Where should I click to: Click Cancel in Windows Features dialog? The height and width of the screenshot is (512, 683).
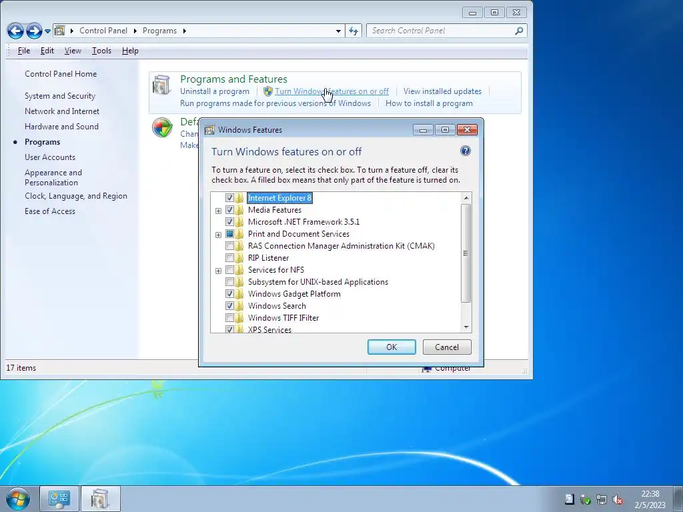pyautogui.click(x=446, y=347)
